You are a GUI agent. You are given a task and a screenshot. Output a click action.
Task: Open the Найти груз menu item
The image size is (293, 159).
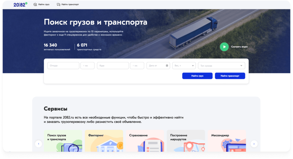[44, 5]
